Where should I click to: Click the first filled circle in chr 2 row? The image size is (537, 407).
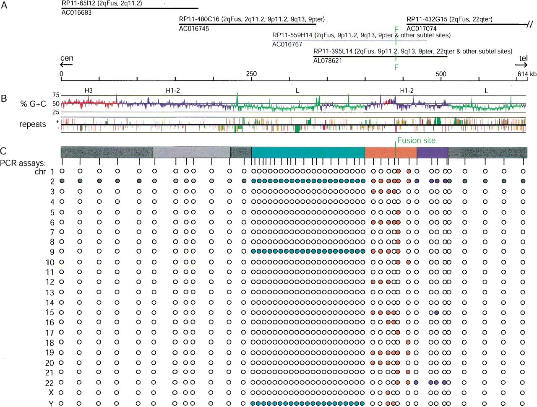[x=62, y=181]
